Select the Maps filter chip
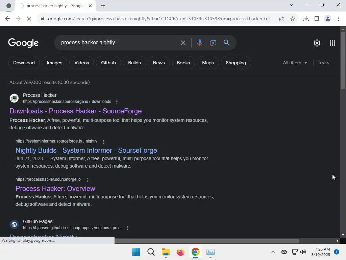 pyautogui.click(x=208, y=63)
